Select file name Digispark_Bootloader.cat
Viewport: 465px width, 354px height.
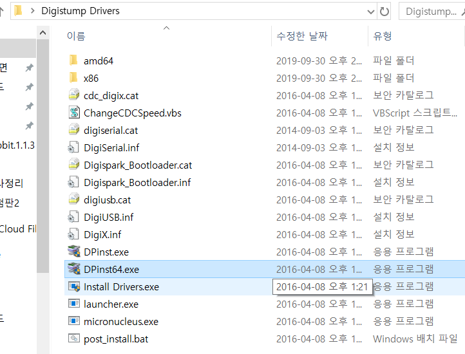click(x=138, y=165)
